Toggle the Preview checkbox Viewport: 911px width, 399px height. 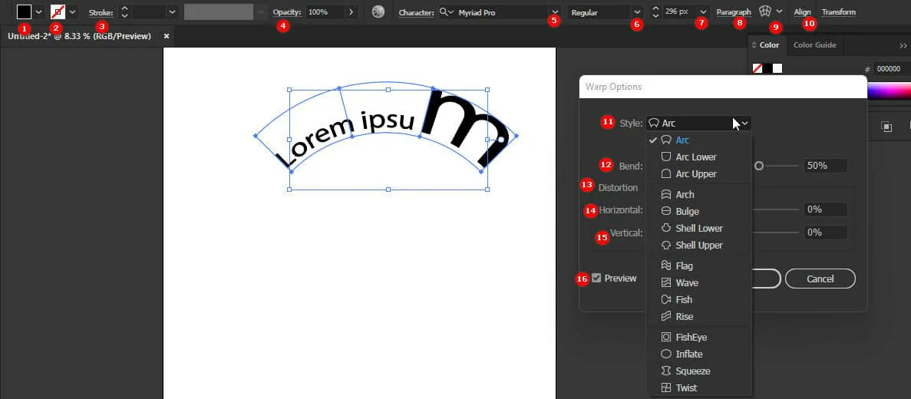(596, 278)
